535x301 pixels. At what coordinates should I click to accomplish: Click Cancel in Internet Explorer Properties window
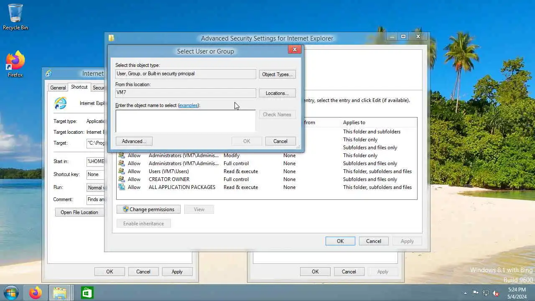[x=143, y=272]
